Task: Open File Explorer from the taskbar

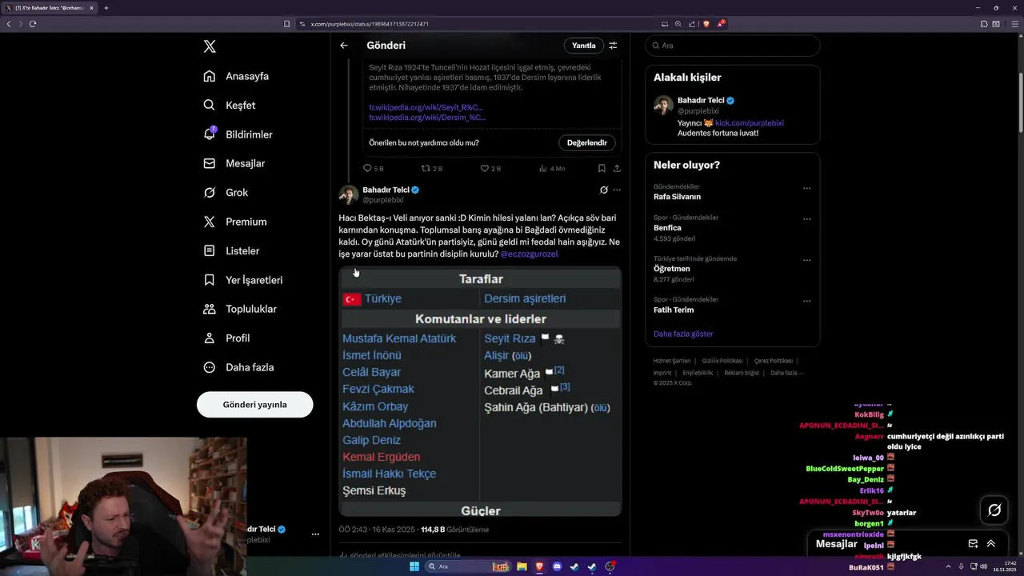Action: pos(522,566)
